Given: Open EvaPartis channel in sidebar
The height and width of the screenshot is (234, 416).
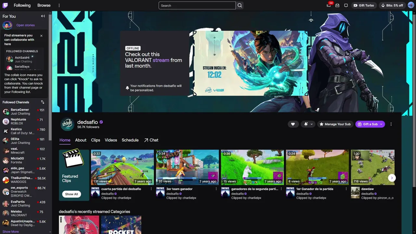Looking at the screenshot, I should [24, 204].
